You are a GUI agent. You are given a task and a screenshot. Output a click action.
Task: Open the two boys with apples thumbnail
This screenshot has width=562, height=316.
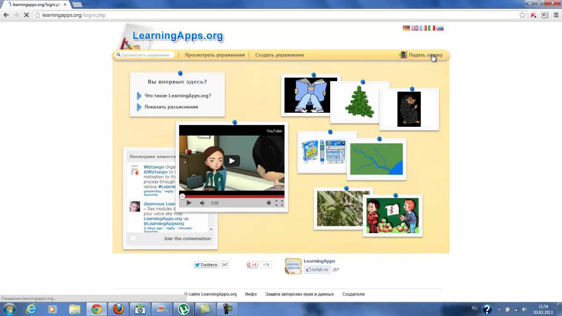point(393,215)
